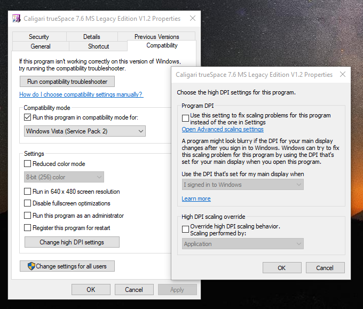
Task: Click the 'Compatibility mode' group label
Action: coord(47,108)
